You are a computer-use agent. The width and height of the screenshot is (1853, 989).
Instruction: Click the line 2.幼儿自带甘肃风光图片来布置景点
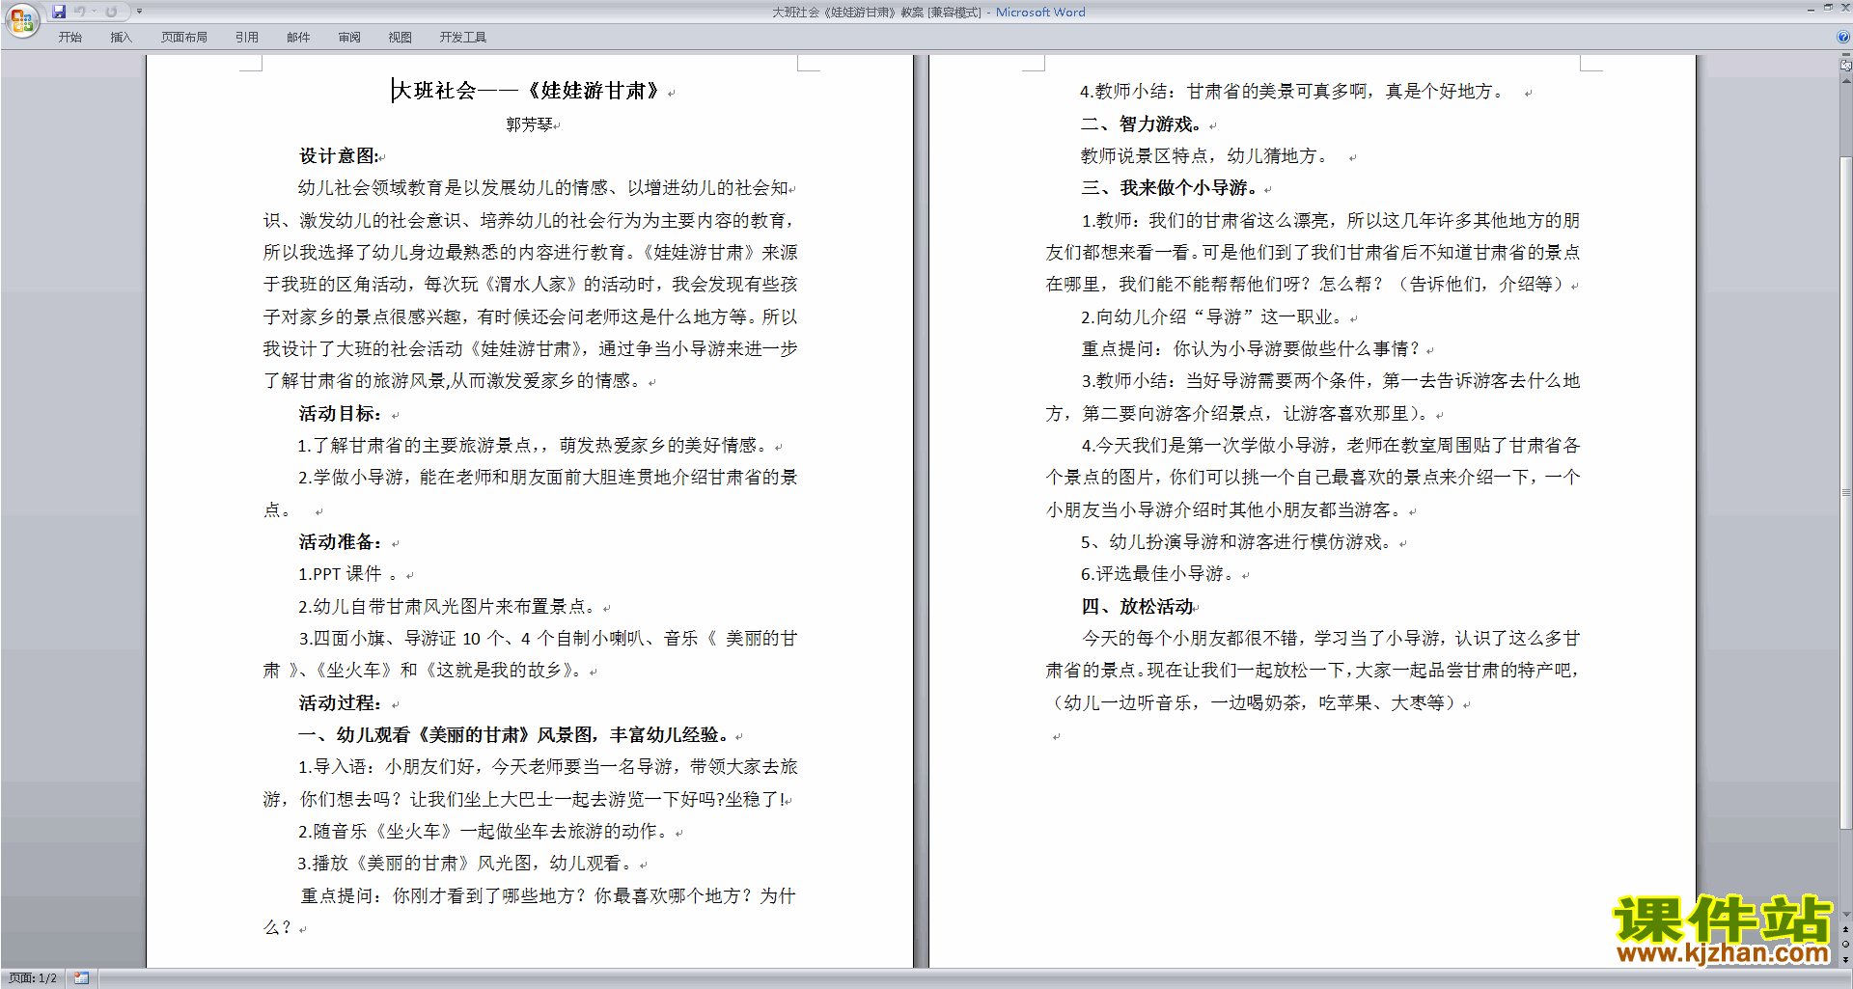448,607
